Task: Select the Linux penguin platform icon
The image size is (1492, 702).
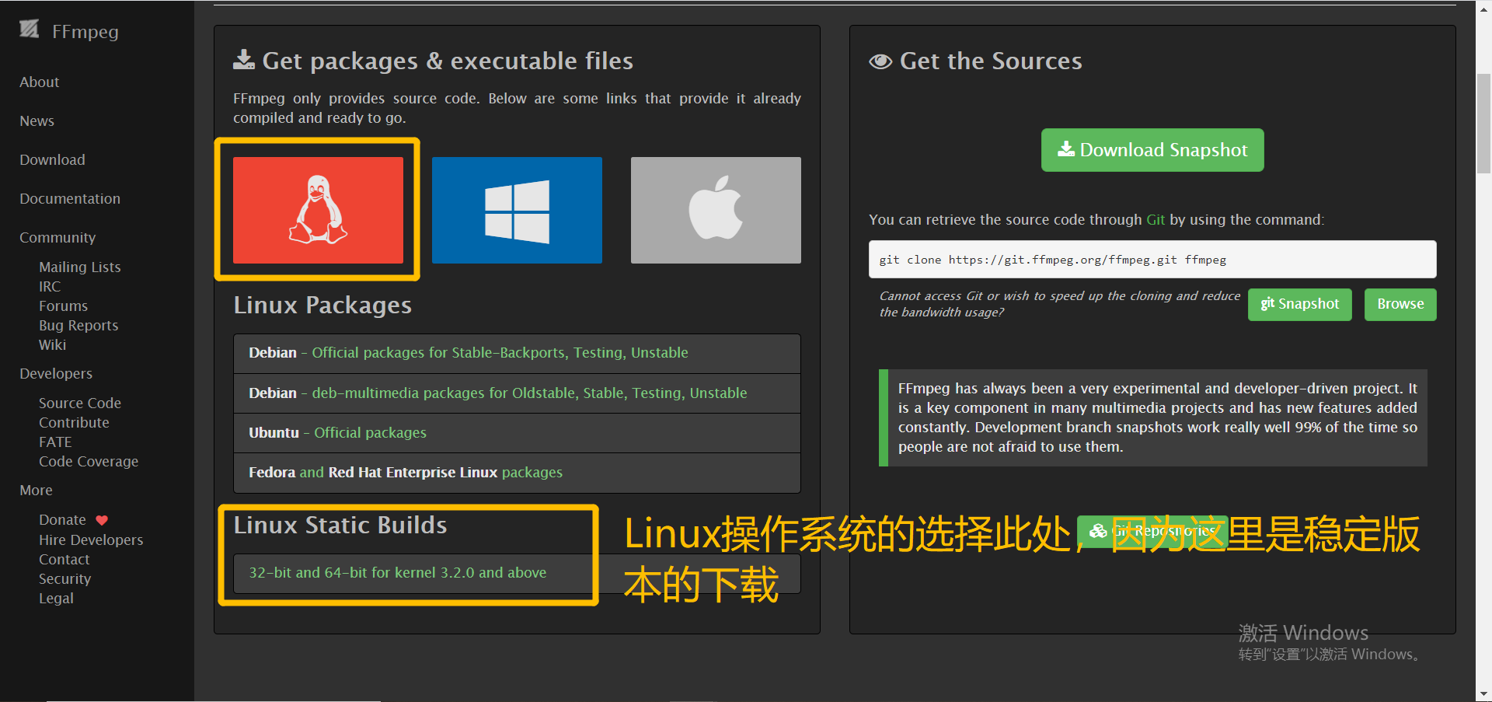Action: (x=317, y=210)
